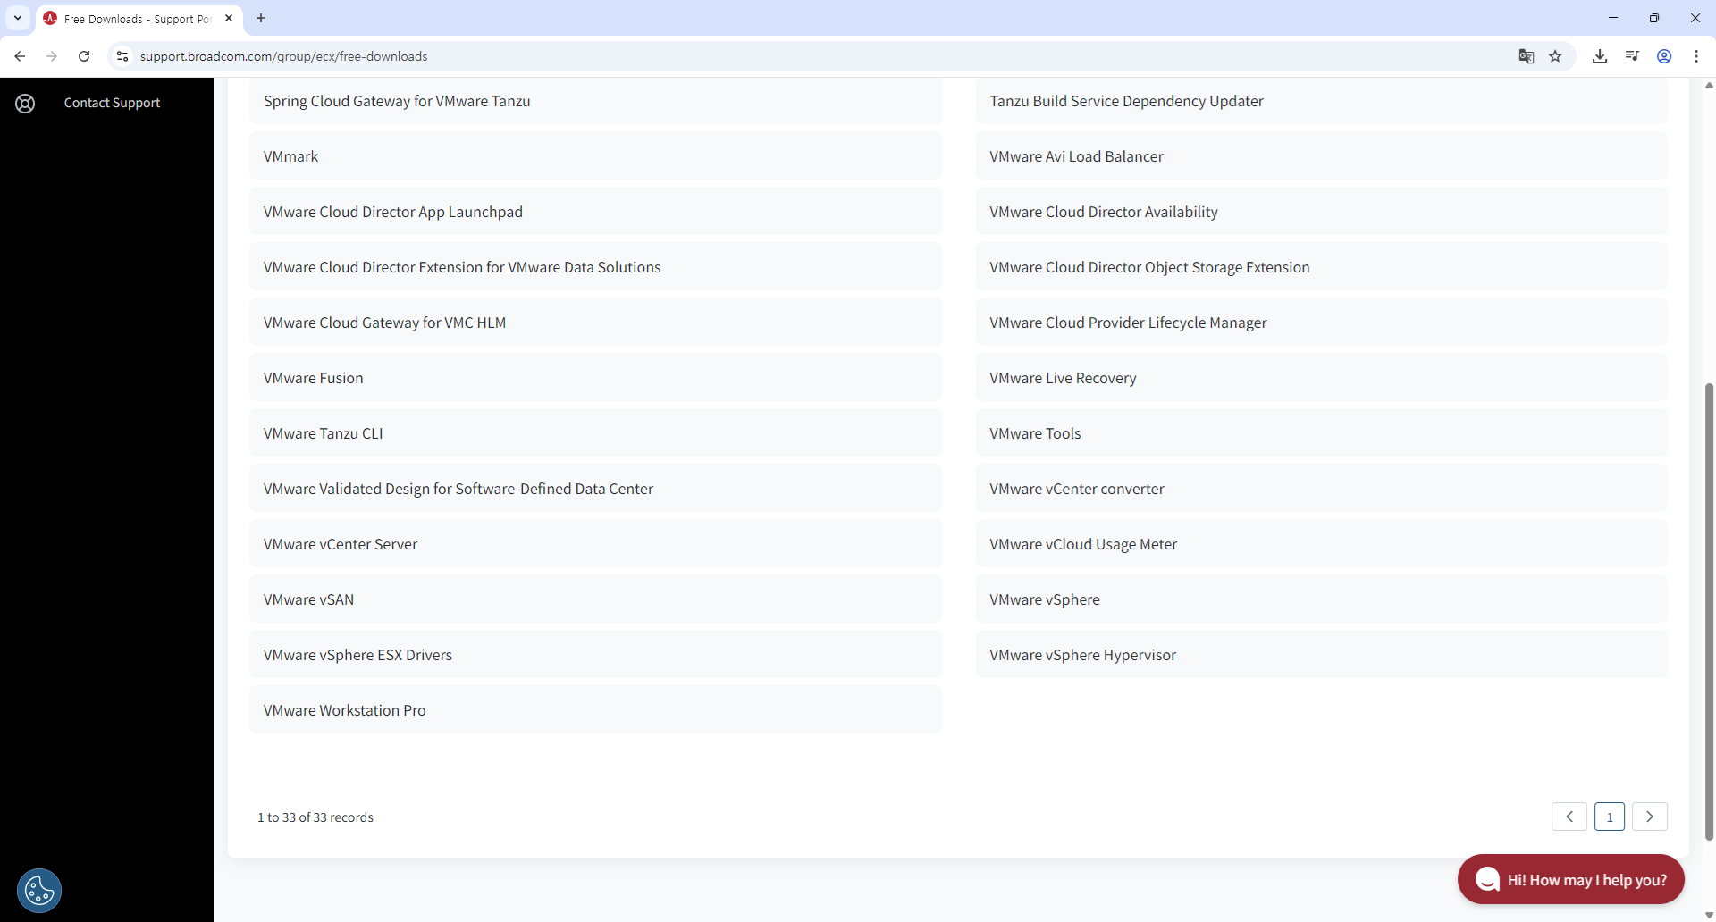
Task: Open VMware Workstation Pro
Action: 595,710
